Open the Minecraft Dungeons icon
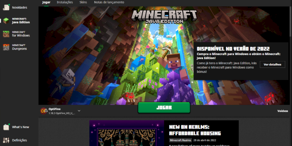The height and width of the screenshot is (146, 292). coord(6,47)
